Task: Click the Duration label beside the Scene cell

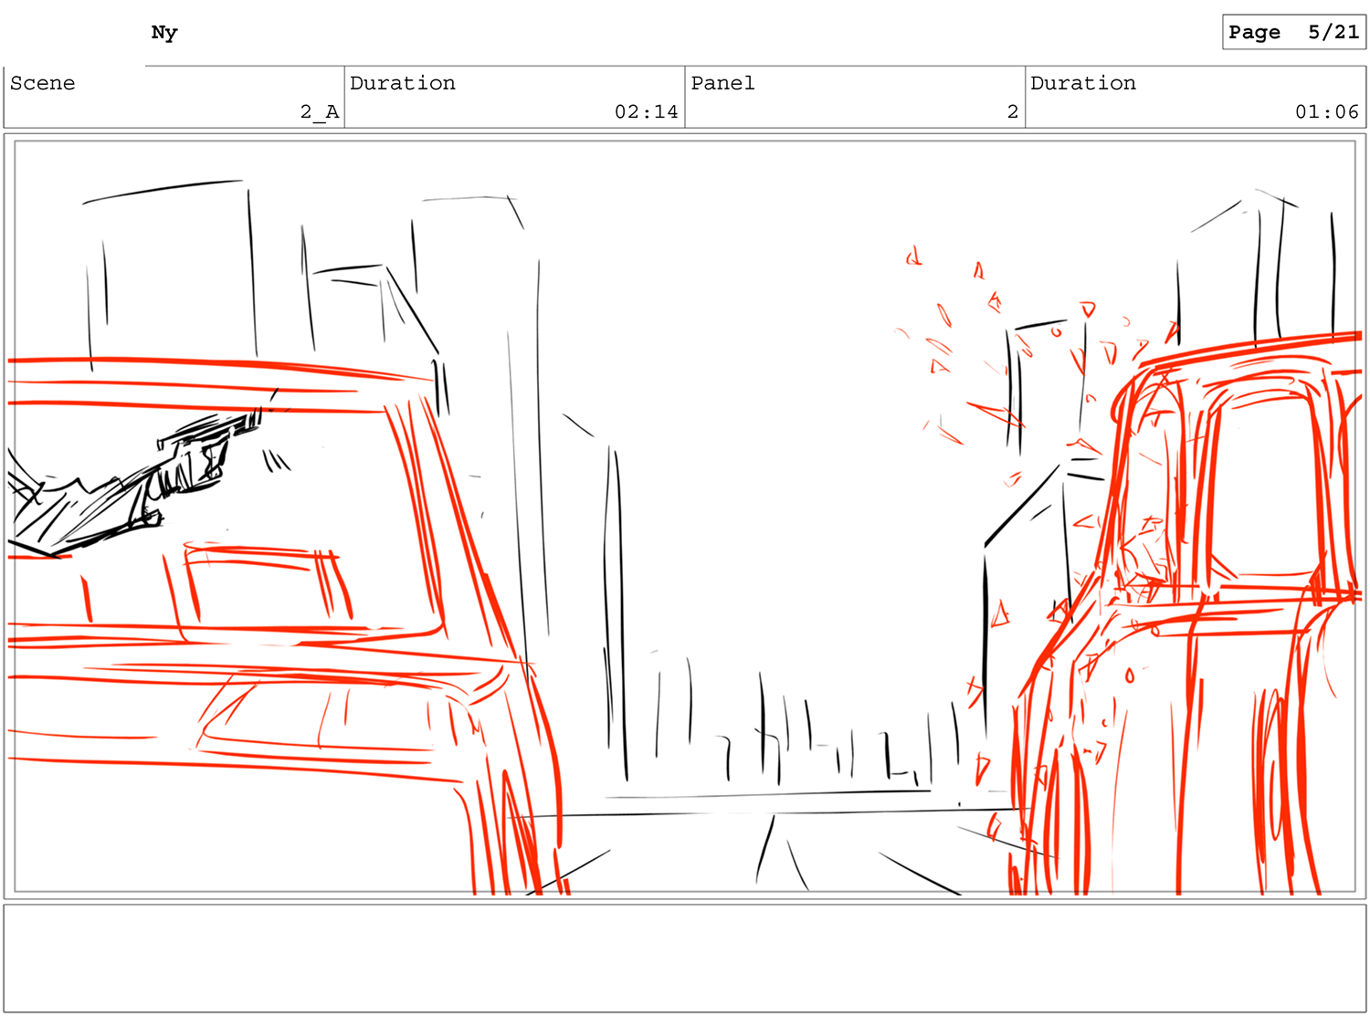Action: (x=403, y=83)
